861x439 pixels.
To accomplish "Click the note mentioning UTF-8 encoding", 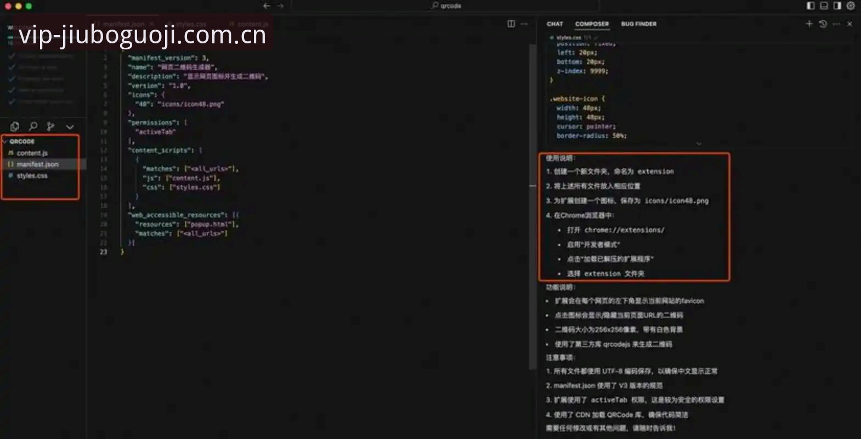I will click(x=632, y=371).
